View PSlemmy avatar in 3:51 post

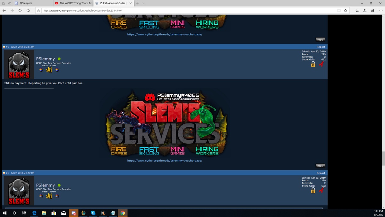coord(19,64)
